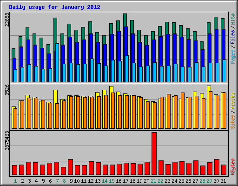Click the 'Pages' legend label

click(233, 57)
